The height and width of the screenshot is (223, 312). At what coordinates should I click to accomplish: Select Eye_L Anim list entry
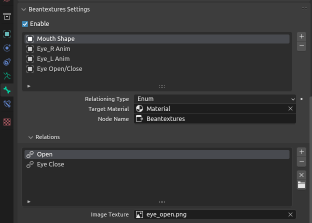pos(157,59)
